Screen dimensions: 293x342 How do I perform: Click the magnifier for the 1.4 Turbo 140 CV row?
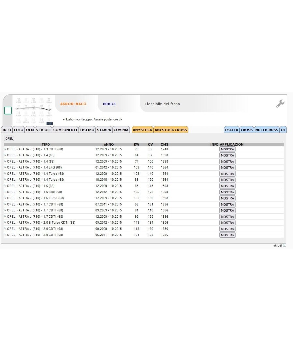tap(5, 173)
